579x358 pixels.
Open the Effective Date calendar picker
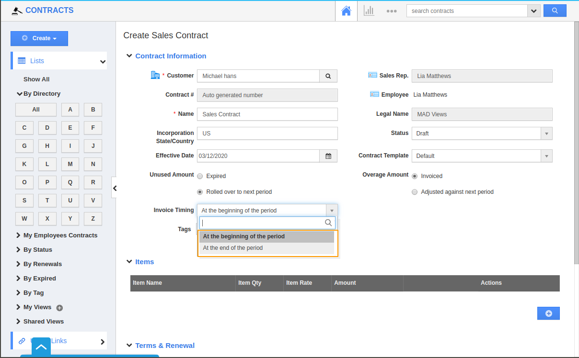[328, 156]
